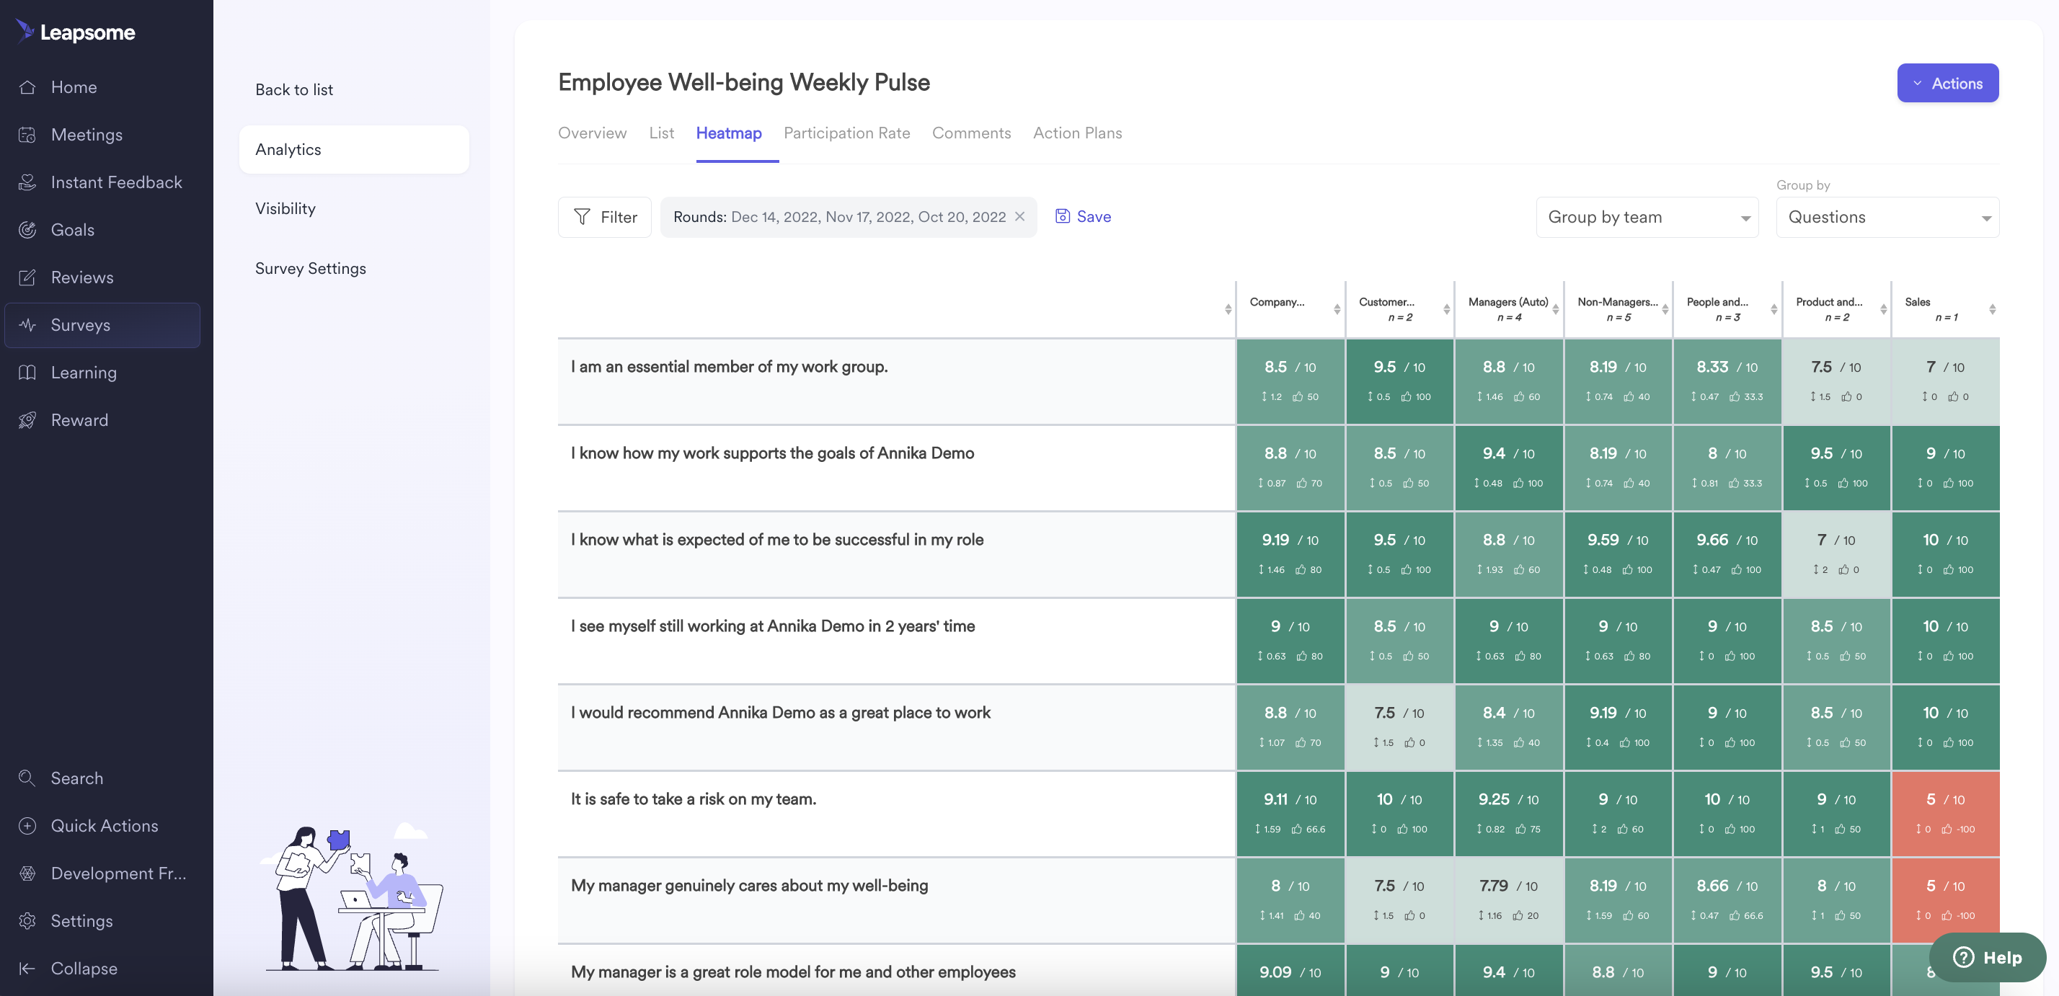Sort by the Company column arrows

click(x=1337, y=309)
